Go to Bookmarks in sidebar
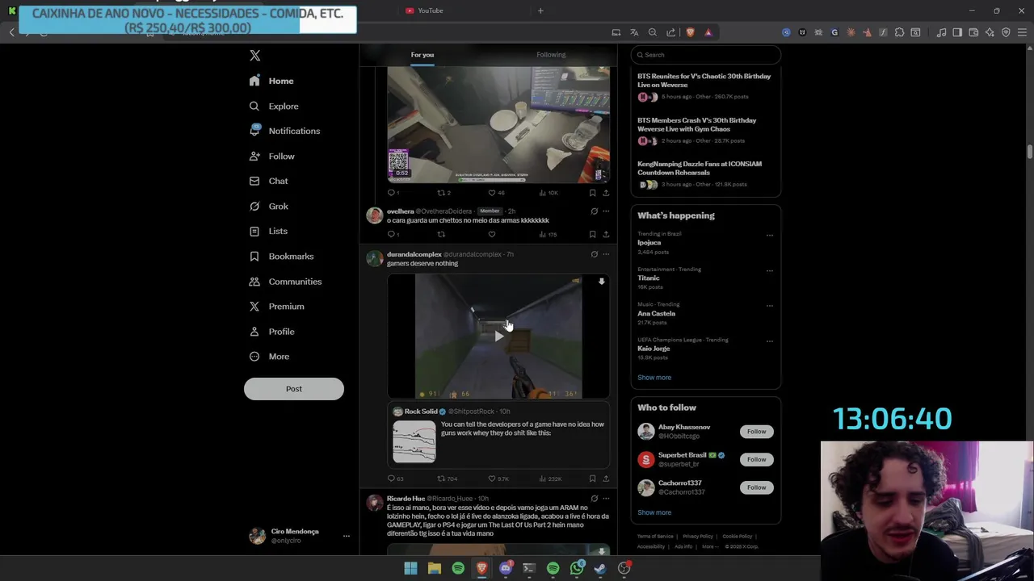The image size is (1034, 581). (281, 256)
